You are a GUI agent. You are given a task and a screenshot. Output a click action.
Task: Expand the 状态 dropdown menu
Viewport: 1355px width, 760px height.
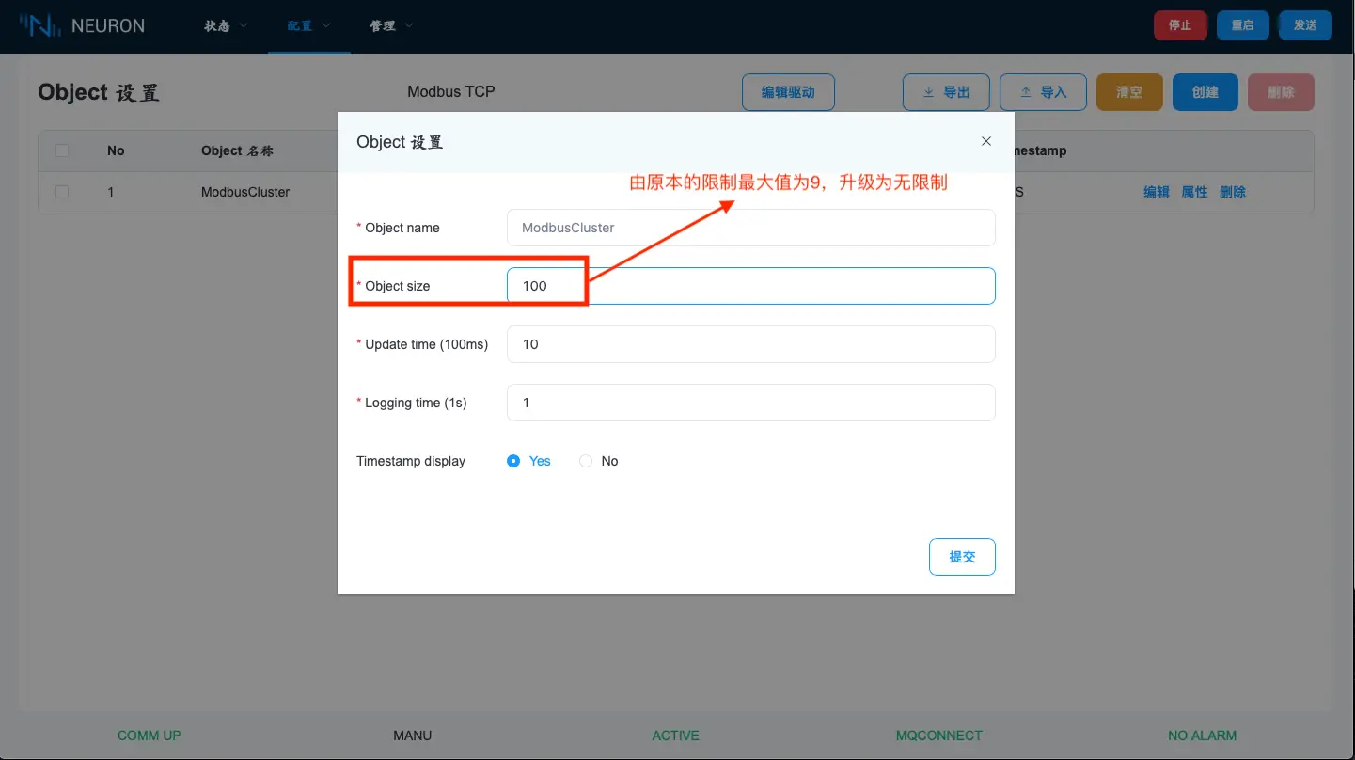pyautogui.click(x=226, y=25)
